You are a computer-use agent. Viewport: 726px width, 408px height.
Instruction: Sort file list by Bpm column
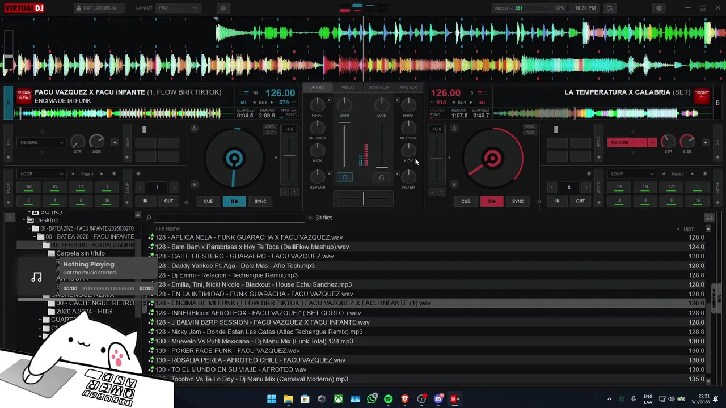[689, 228]
